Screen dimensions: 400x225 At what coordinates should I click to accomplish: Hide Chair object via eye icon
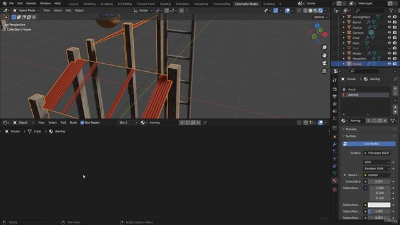[x=389, y=37]
